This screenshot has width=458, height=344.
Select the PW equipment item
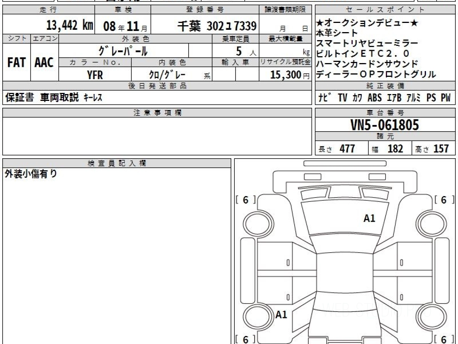pos(446,98)
